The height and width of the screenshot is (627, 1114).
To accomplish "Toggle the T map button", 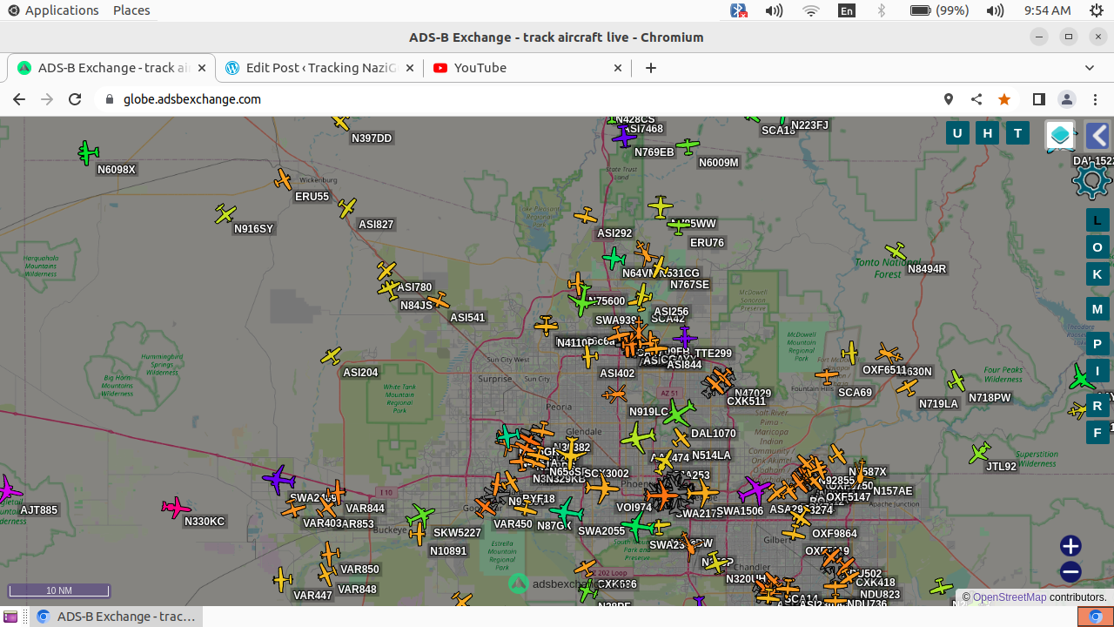I will point(1017,133).
